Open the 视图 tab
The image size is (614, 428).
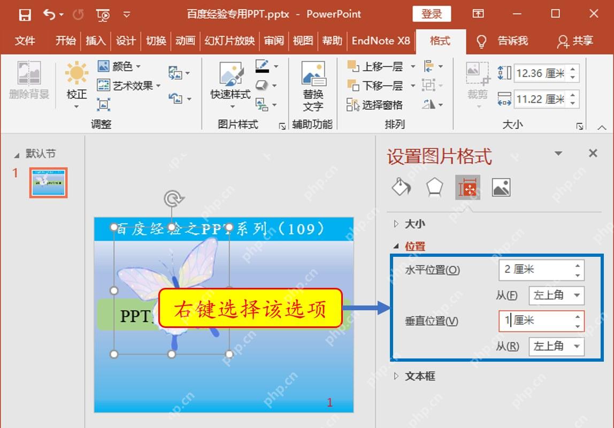coord(303,41)
